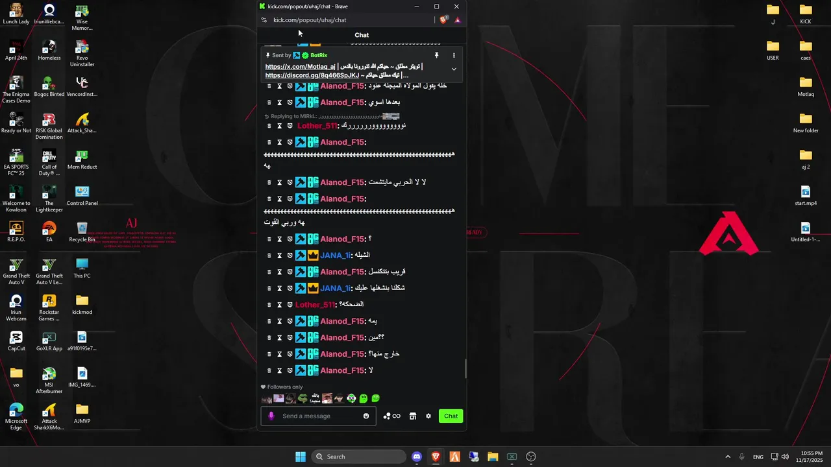
Task: Open the x.com/Motlaq_aj link
Action: [x=301, y=67]
